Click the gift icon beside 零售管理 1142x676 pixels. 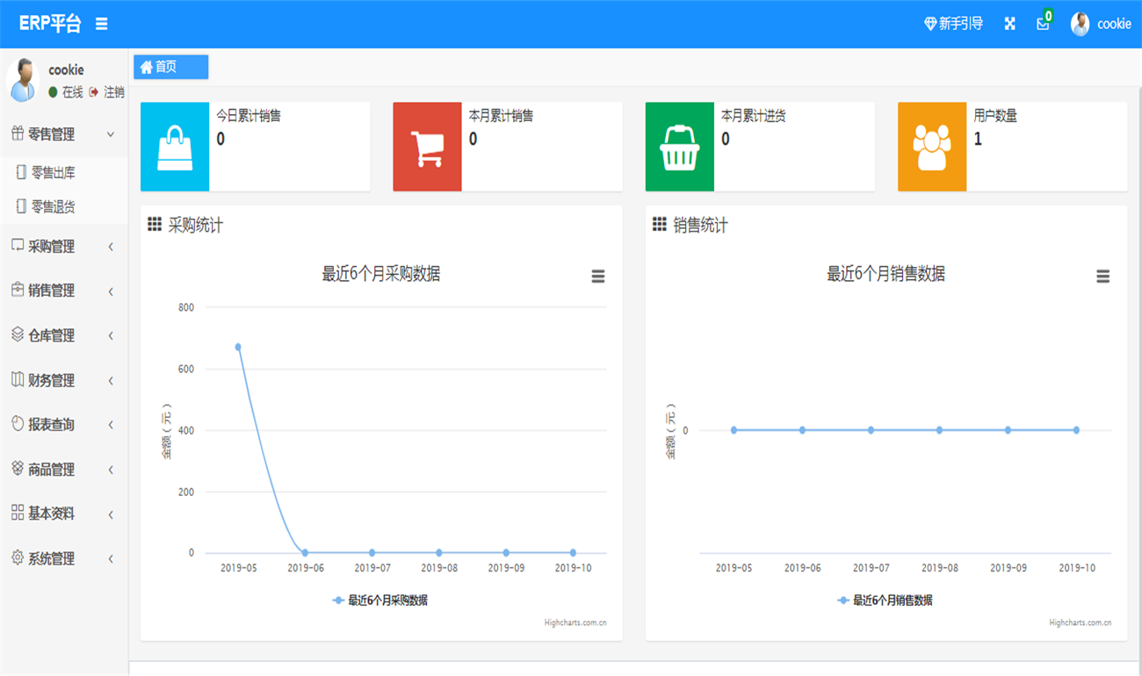(18, 133)
